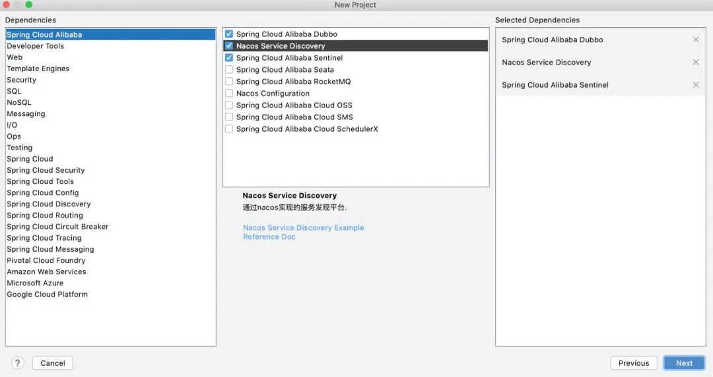Check Spring Cloud Alibaba Cloud SMS
This screenshot has width=713, height=377.
229,117
